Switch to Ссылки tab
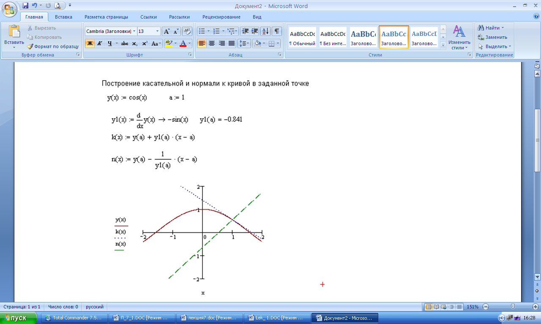541x324 pixels. (149, 17)
